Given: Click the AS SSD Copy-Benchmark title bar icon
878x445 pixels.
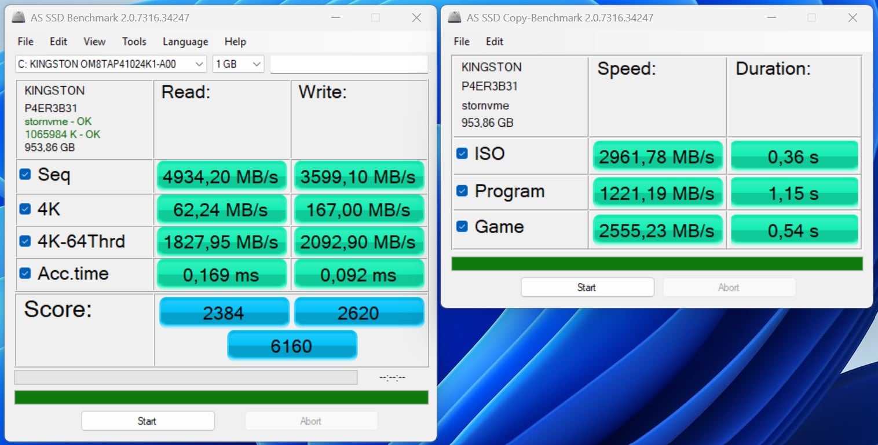Looking at the screenshot, I should point(455,18).
